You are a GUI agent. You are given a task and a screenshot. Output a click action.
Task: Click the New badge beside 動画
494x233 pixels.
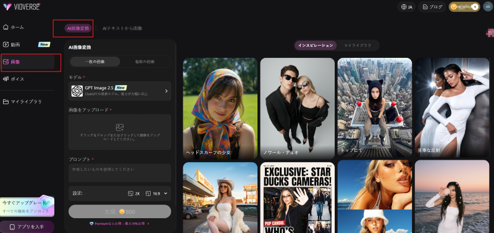coord(44,44)
